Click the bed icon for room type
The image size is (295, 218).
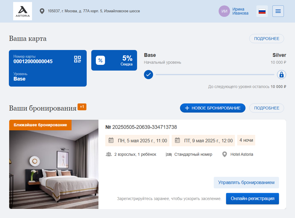(x=169, y=155)
